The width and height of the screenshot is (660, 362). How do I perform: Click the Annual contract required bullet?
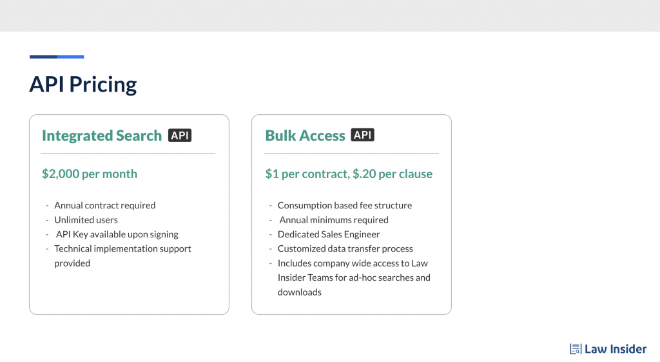[105, 205]
